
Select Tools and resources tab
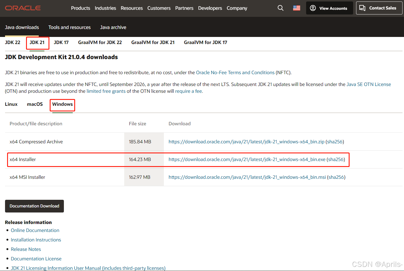[x=70, y=27]
